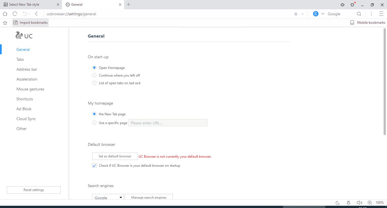Open a new tab with the plus icon
Viewport: 387px width, 208px height.
128,5
